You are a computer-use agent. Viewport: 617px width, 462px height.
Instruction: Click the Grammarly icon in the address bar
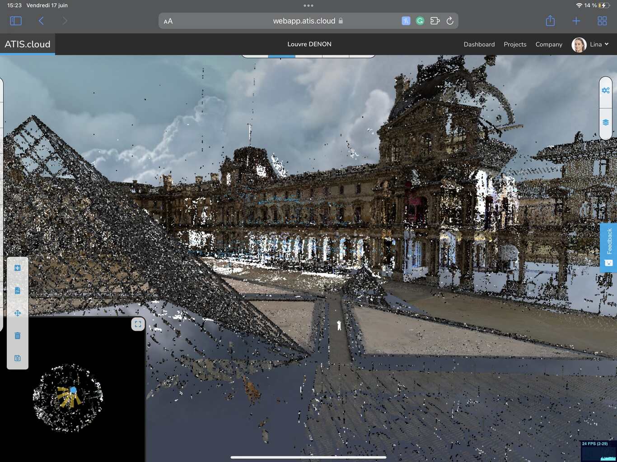click(x=420, y=21)
